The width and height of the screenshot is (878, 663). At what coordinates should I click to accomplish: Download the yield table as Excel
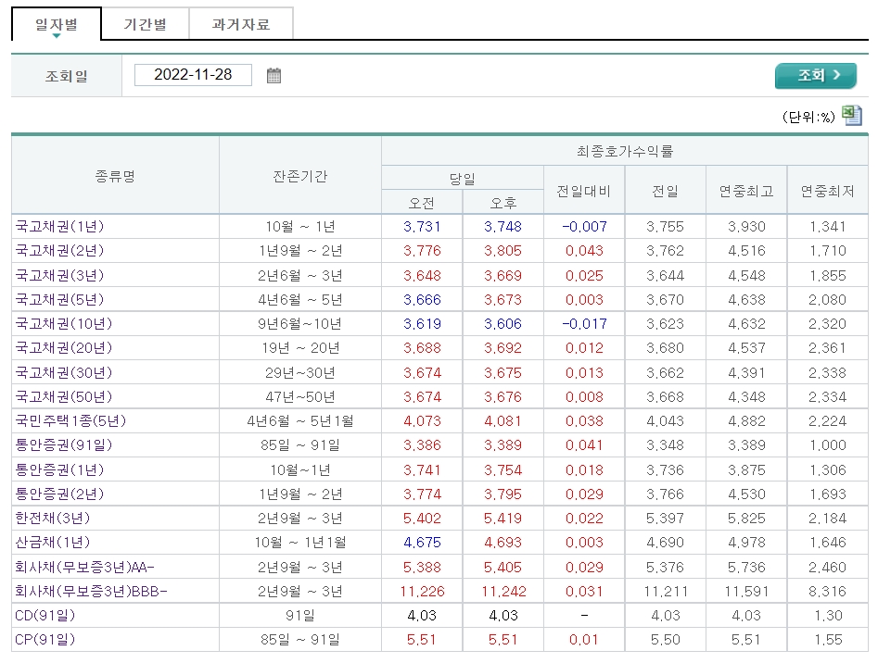(x=852, y=115)
